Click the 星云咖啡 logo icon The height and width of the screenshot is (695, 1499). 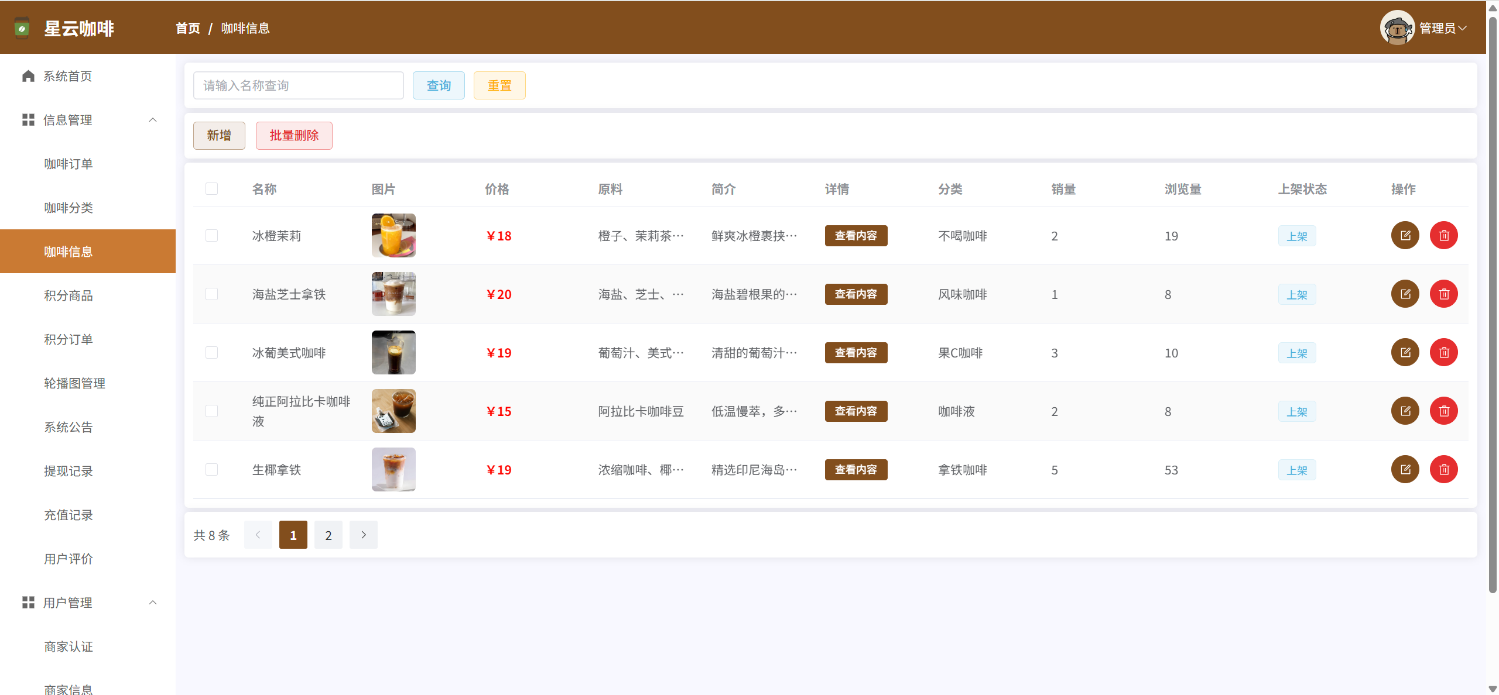click(22, 28)
